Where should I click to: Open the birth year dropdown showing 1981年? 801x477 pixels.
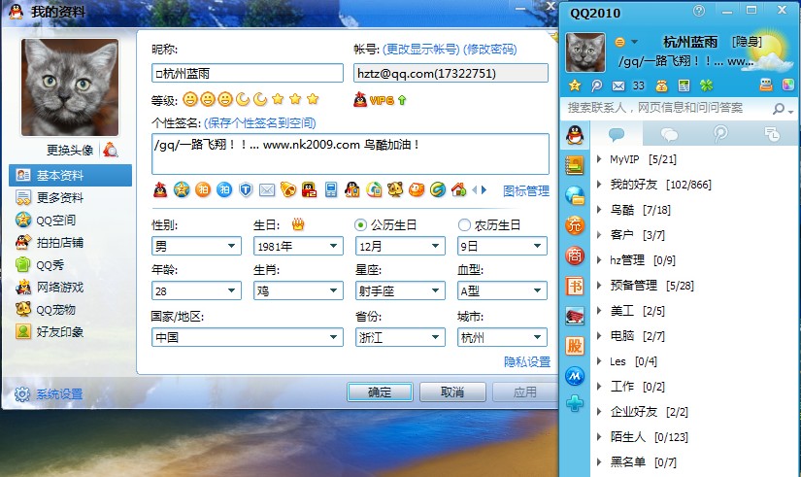(298, 246)
